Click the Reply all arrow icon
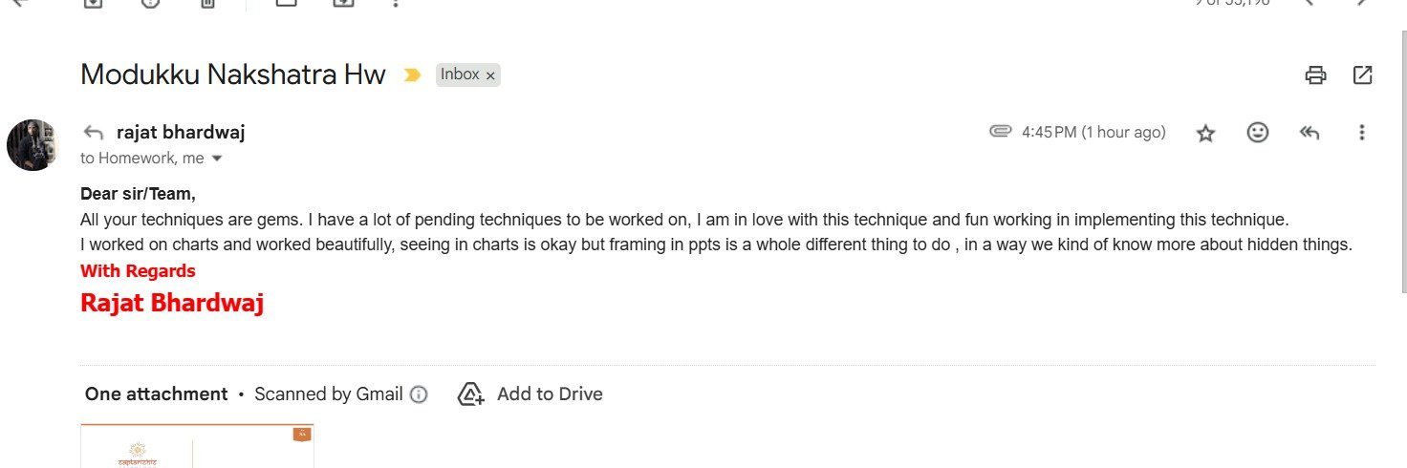 click(x=1310, y=133)
